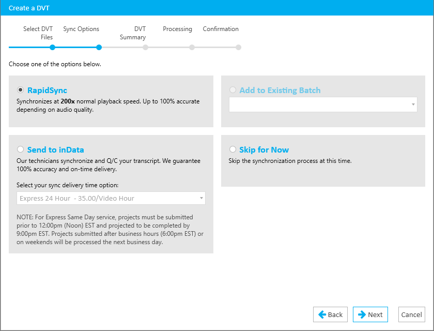Click the 'Choose one of the options below.' text
This screenshot has width=434, height=331.
(55, 64)
